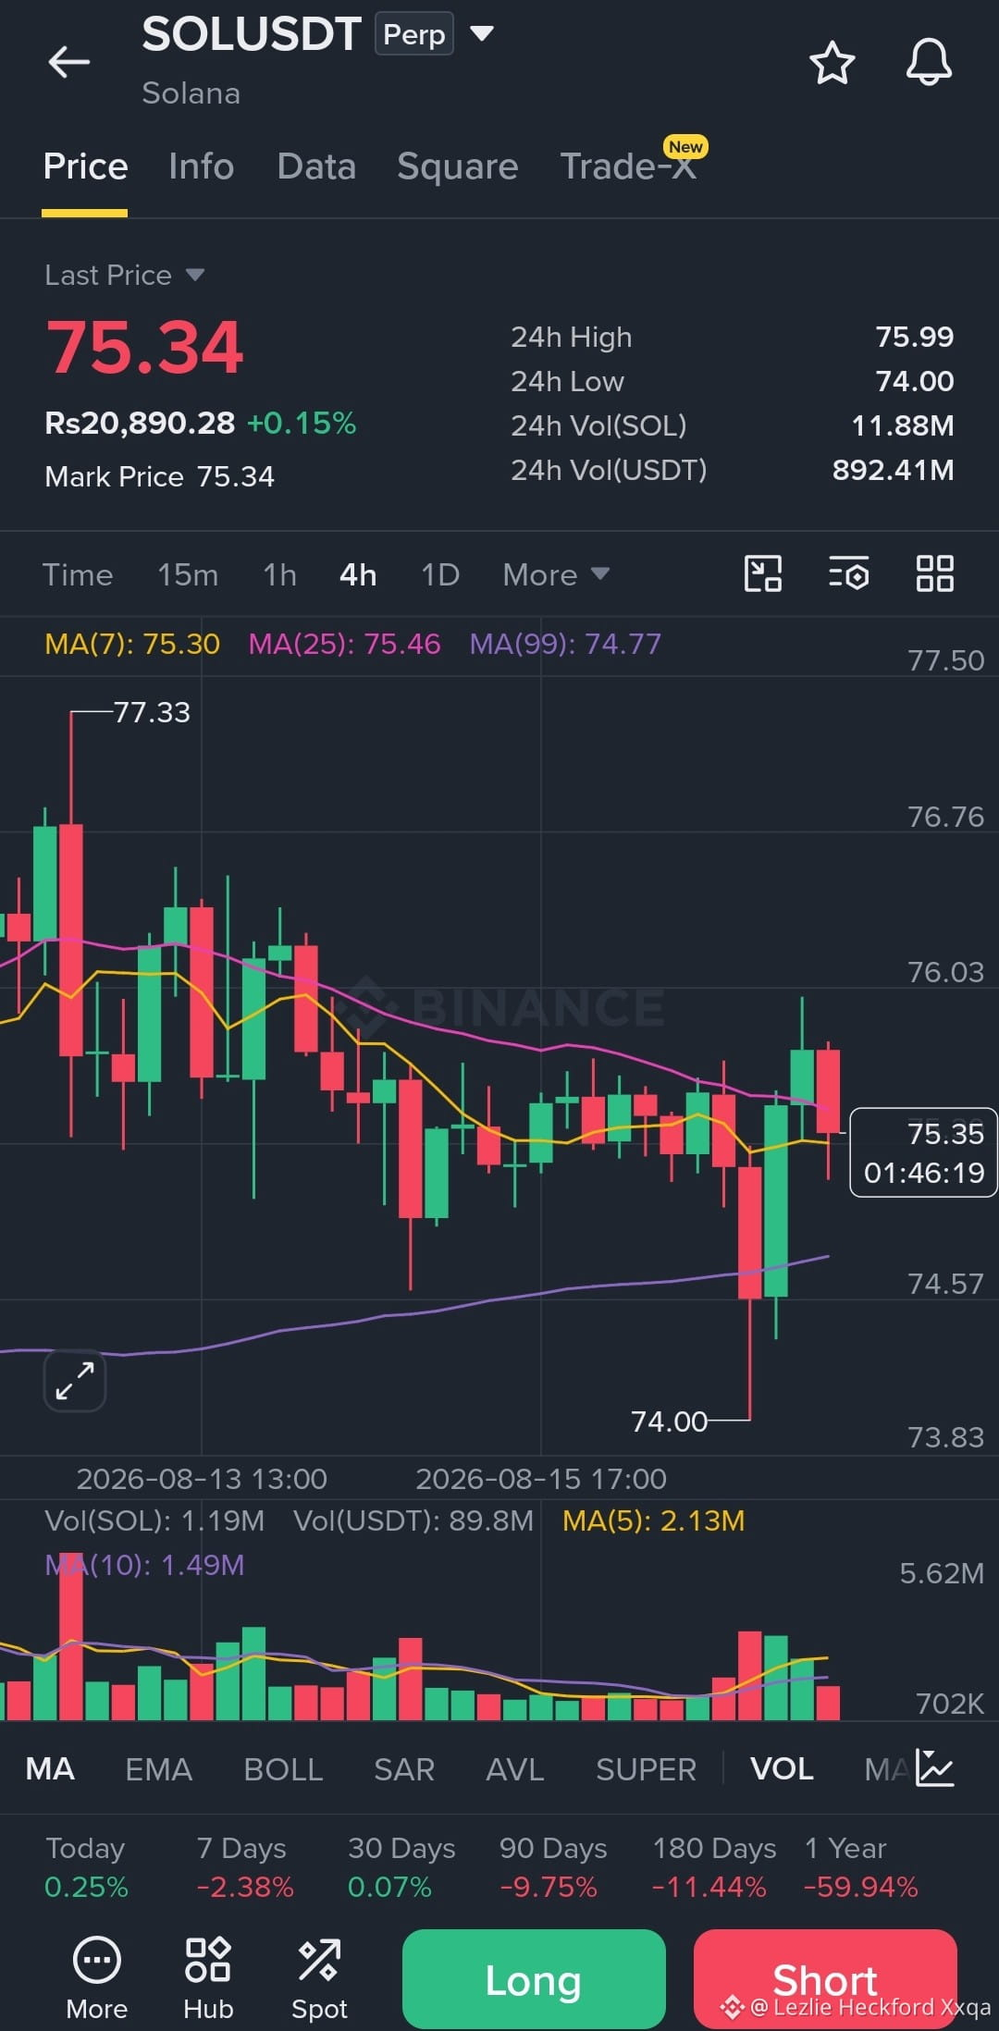Image resolution: width=999 pixels, height=2031 pixels.
Task: Tap the 180 Days -11.44% performance
Action: 712,1867
